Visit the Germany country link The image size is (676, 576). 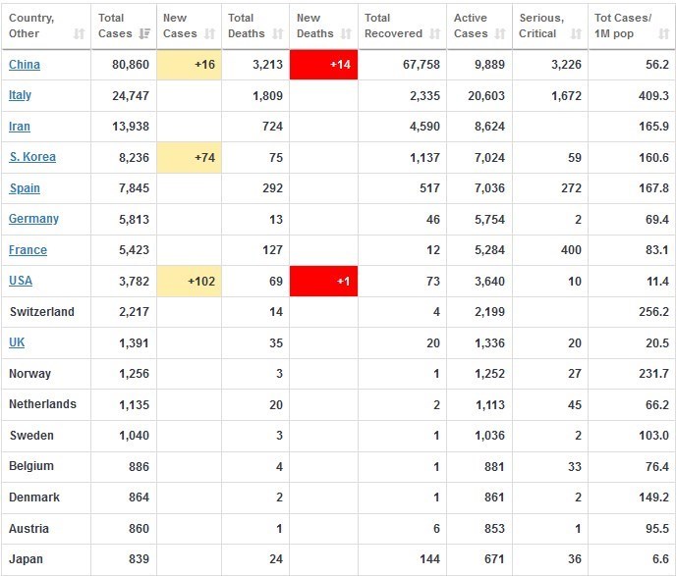pos(33,219)
